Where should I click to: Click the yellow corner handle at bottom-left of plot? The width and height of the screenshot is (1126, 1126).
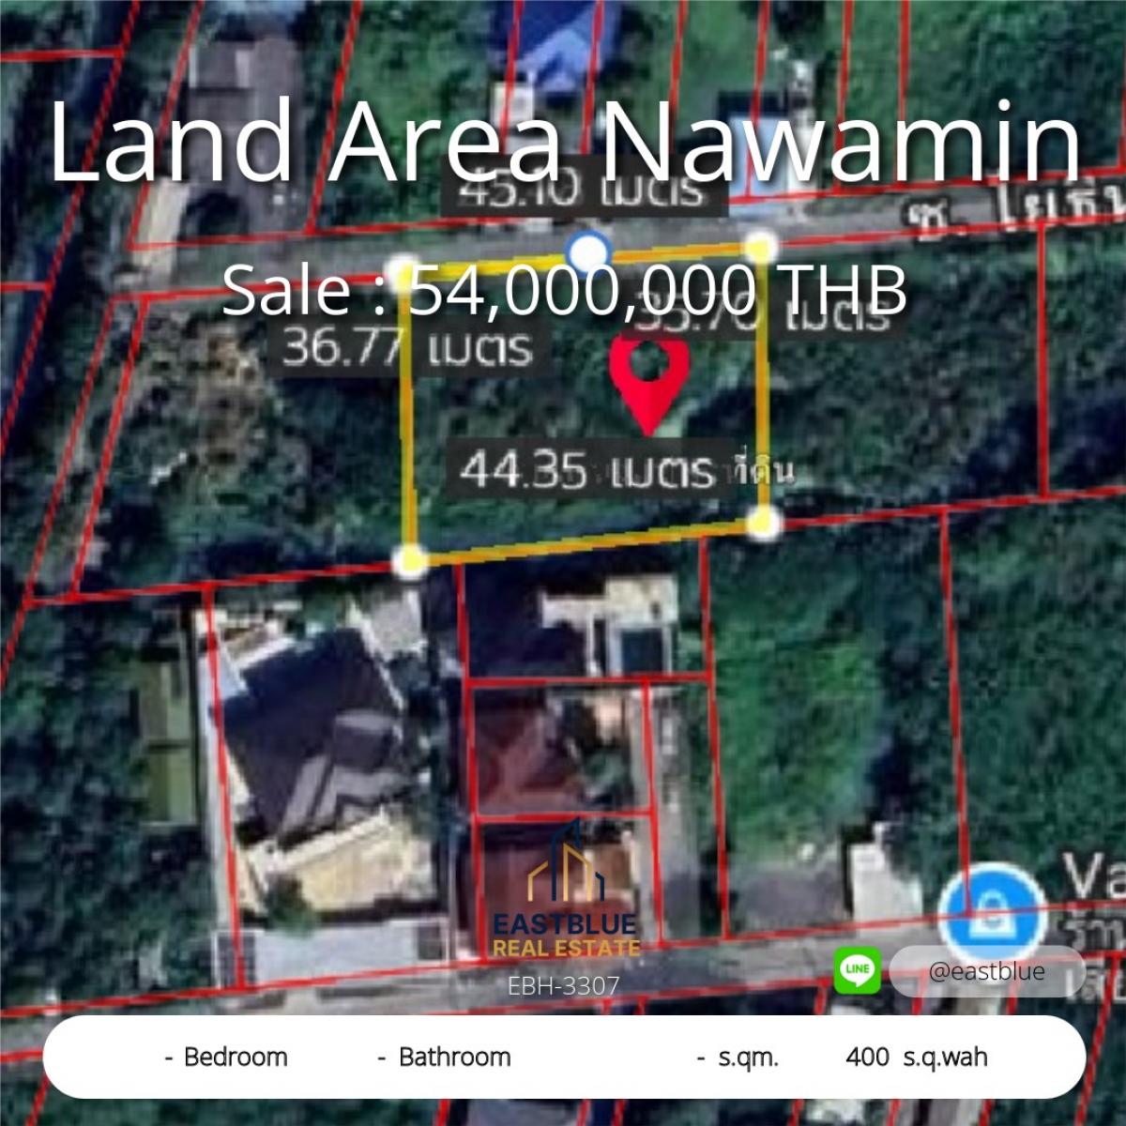tap(410, 560)
